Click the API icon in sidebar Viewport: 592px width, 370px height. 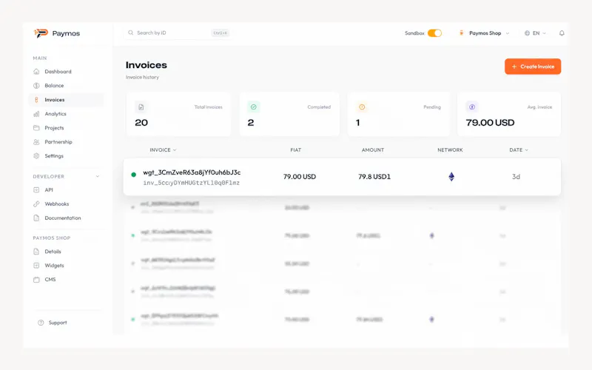(36, 190)
